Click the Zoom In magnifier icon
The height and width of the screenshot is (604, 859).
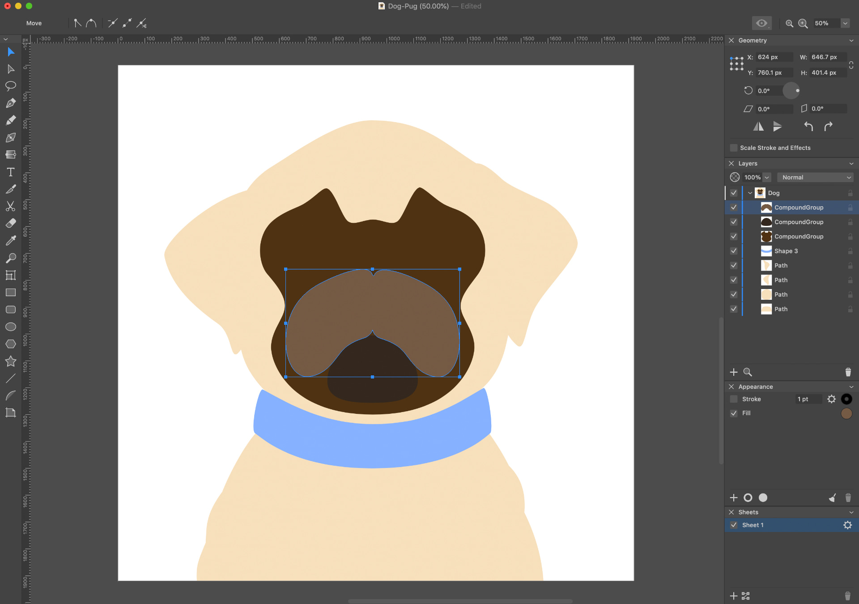click(x=803, y=24)
